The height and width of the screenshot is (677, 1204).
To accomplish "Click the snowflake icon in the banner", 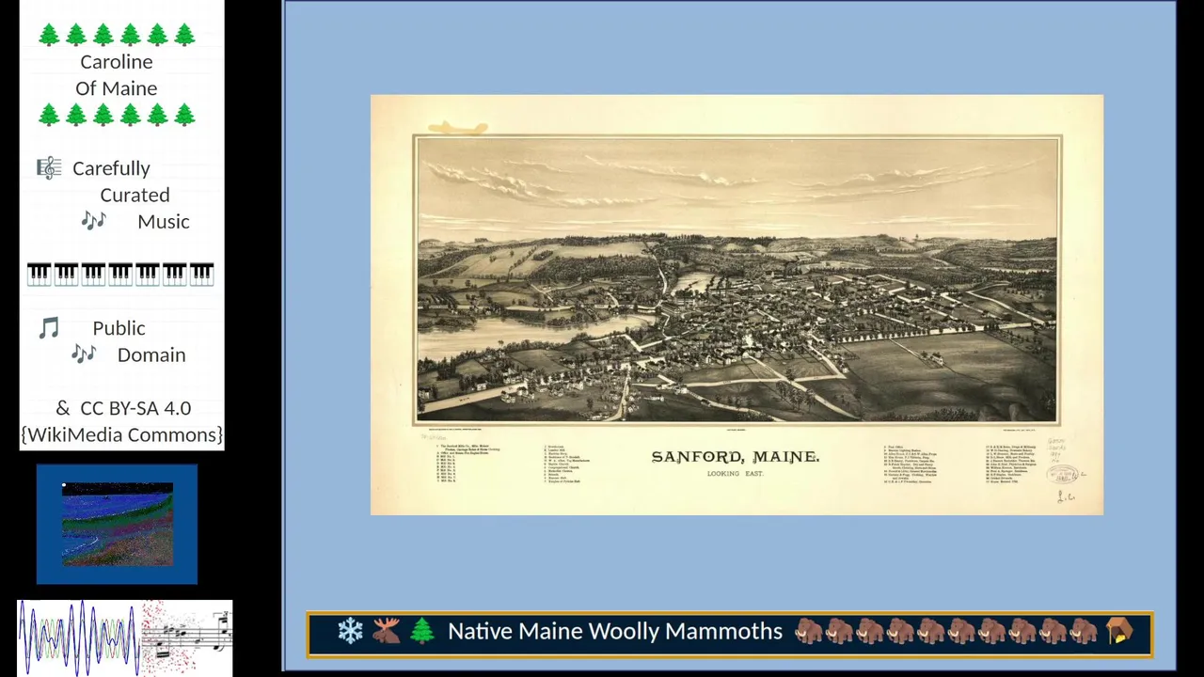I will click(x=350, y=631).
